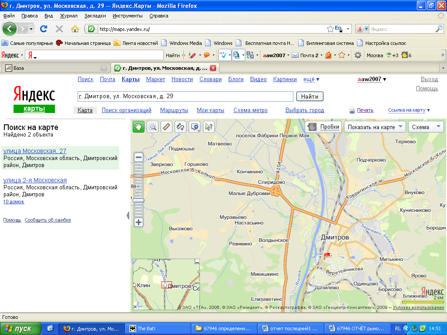Switch to отчет последний1 Word taskbar item
Image resolution: width=447 pixels, height=335 pixels.
point(290,329)
